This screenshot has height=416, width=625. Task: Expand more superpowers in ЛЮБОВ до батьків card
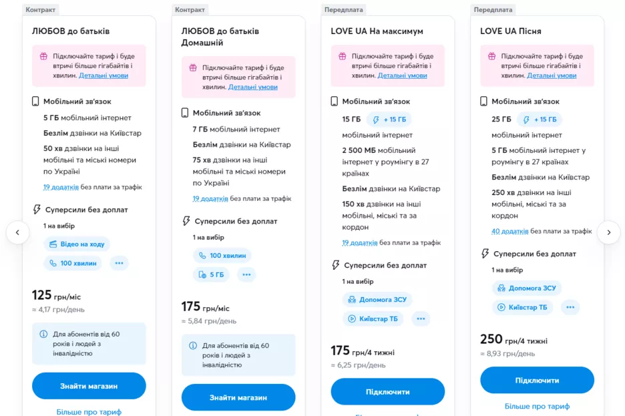[119, 263]
